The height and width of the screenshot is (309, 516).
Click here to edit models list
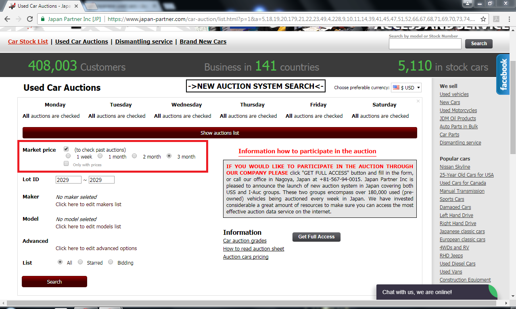pos(88,226)
